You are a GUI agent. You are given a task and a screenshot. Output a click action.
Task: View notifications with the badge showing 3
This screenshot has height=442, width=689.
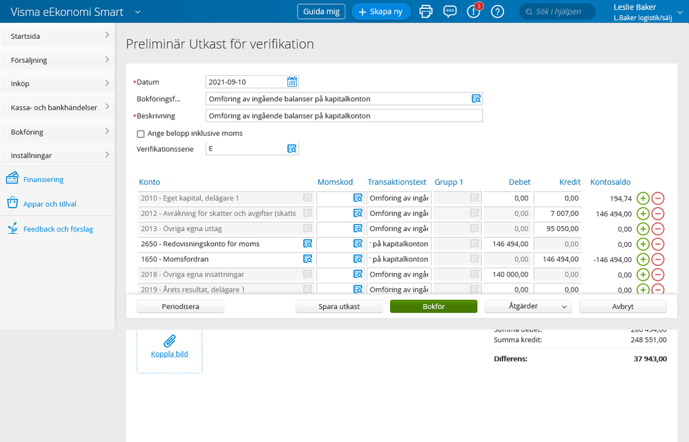click(474, 11)
